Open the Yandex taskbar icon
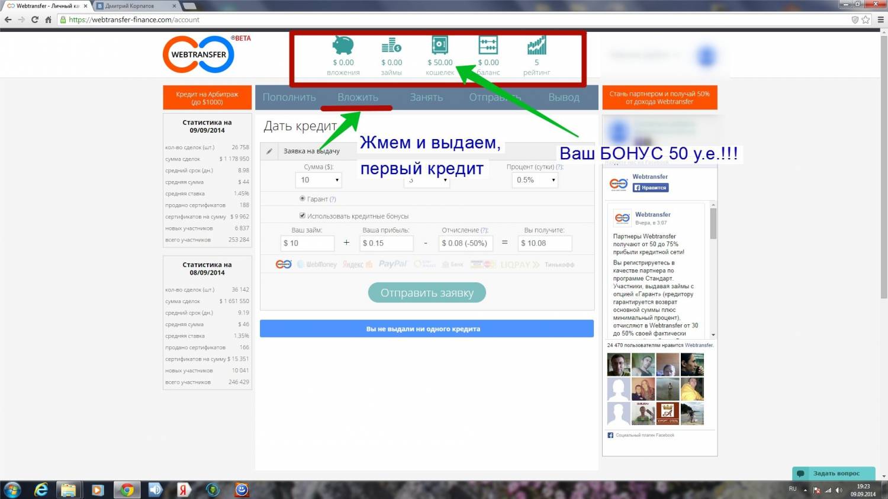This screenshot has height=499, width=888. coord(184,490)
